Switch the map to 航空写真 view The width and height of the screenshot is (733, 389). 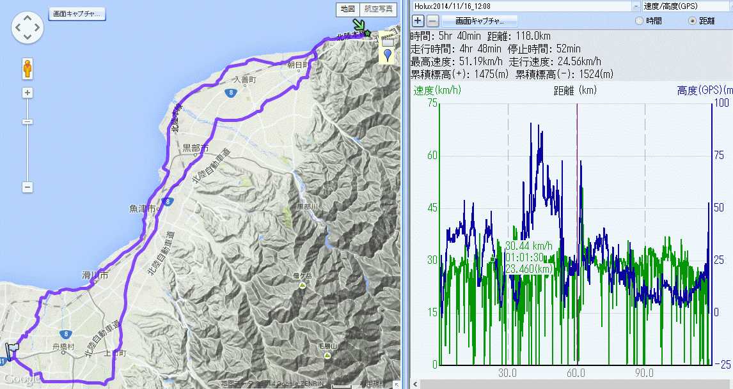[379, 9]
